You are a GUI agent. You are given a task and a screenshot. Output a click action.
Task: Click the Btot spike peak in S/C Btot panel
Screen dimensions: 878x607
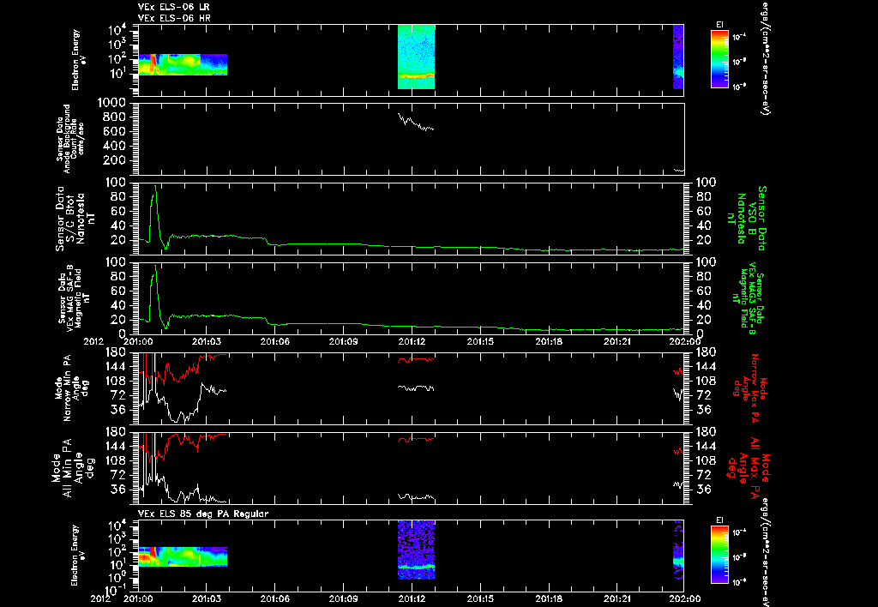[155, 186]
